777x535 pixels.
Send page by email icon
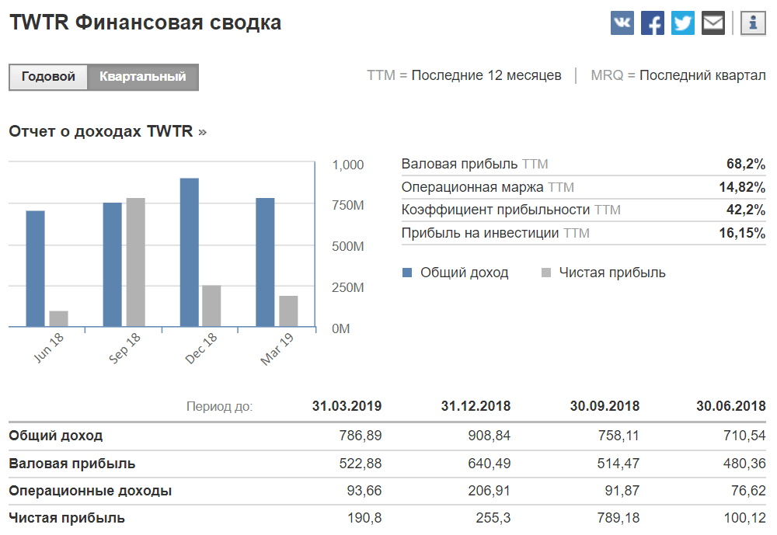click(713, 23)
